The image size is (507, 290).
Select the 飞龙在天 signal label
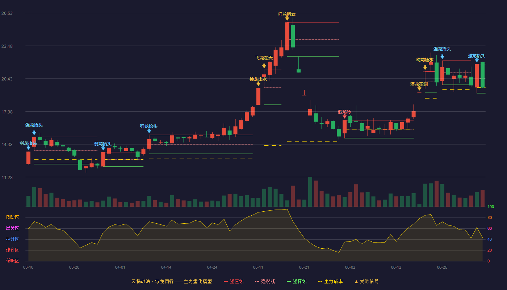(264, 58)
